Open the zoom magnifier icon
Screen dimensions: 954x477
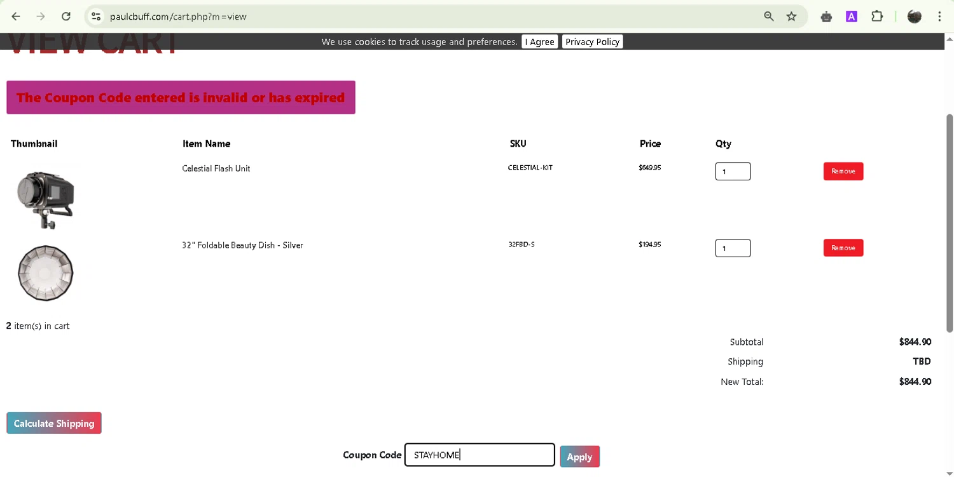coord(769,17)
